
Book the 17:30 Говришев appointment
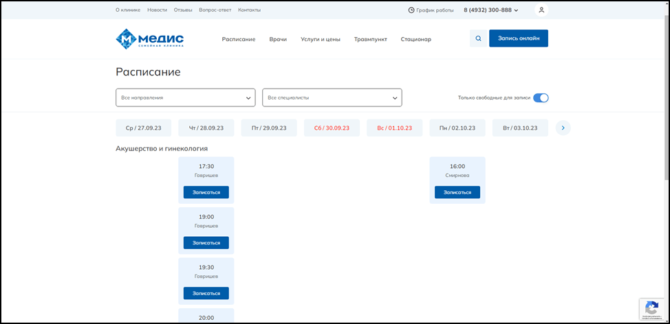point(206,192)
